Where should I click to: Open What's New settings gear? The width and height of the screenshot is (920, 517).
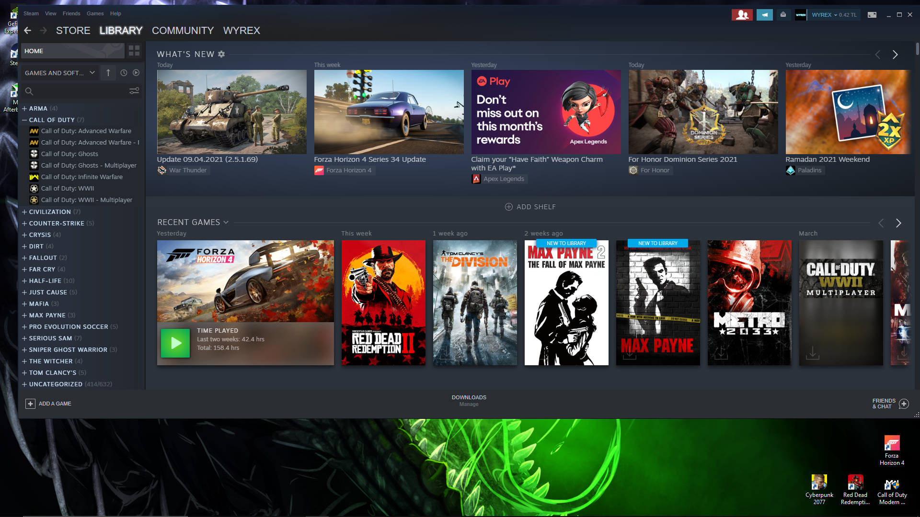(221, 54)
